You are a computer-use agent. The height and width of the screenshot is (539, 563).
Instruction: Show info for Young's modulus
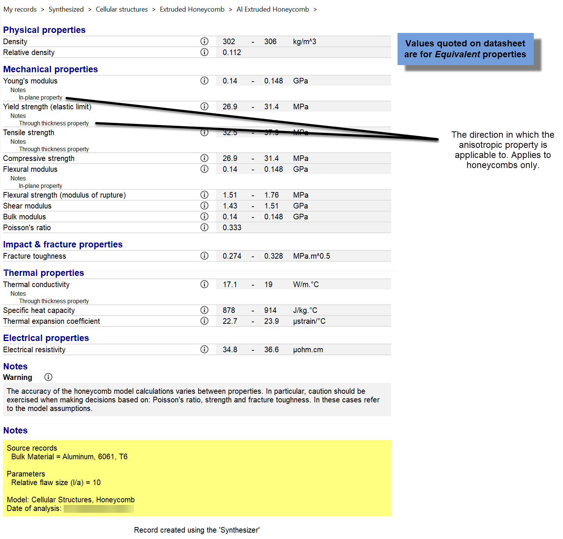204,80
